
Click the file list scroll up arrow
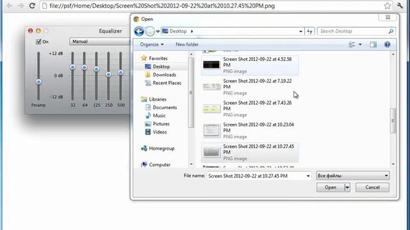[393, 54]
